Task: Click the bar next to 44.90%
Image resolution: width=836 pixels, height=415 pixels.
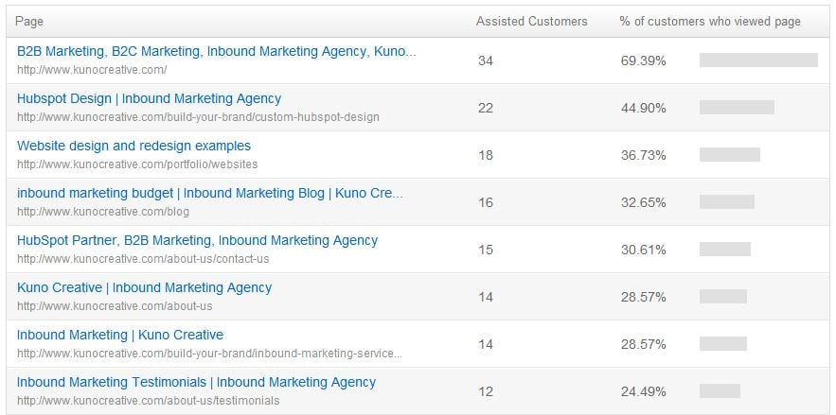Action: pos(737,108)
